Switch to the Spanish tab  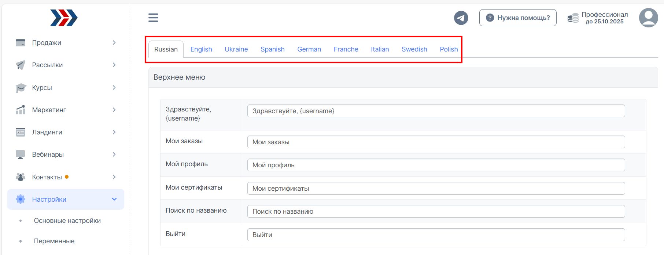tap(273, 49)
